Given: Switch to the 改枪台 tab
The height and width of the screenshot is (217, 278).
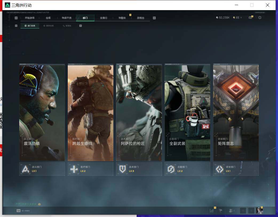Looking at the screenshot, I should click(x=141, y=18).
